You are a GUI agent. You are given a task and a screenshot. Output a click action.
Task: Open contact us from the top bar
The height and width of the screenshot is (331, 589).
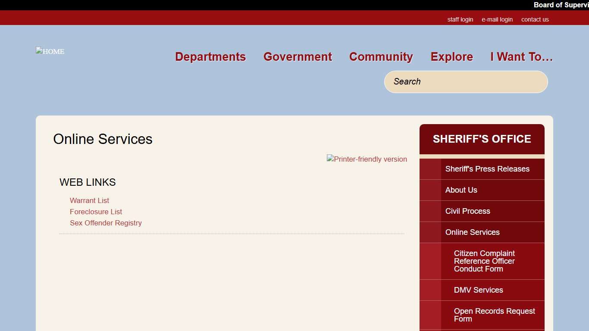coord(535,19)
